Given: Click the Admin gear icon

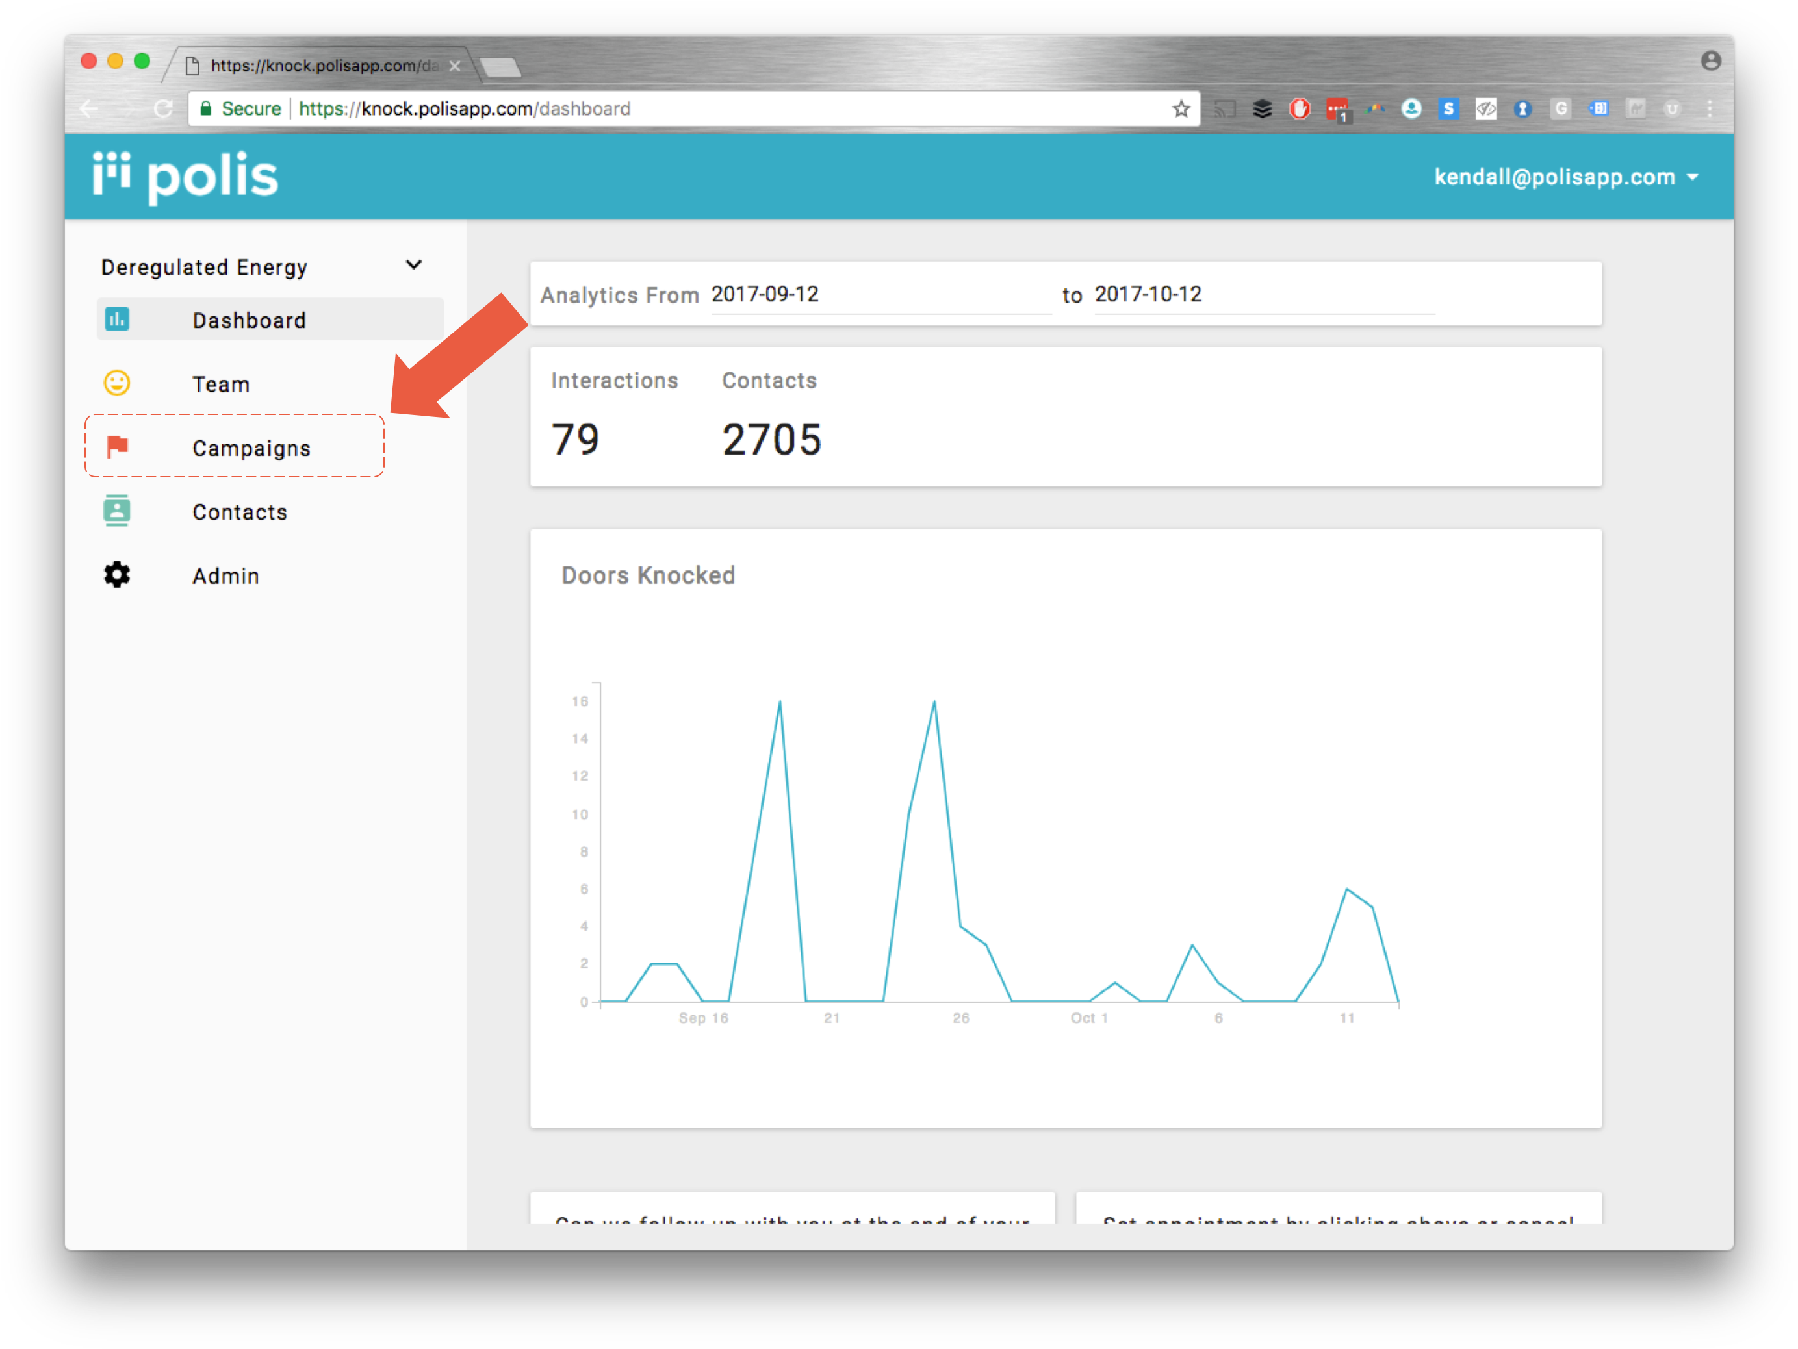Looking at the screenshot, I should coord(117,575).
